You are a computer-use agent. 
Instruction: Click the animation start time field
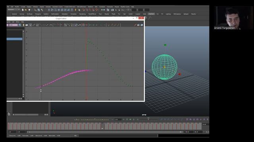click(x=12, y=132)
